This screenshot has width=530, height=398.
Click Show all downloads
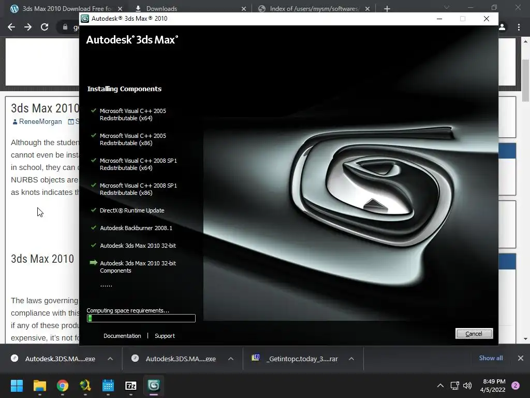coord(491,358)
